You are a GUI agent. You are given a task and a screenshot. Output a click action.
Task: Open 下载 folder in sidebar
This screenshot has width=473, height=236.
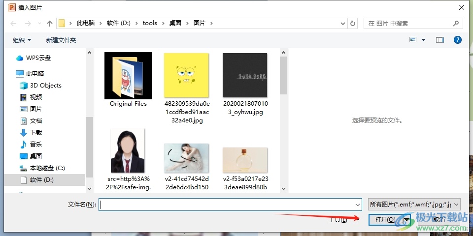pos(36,133)
